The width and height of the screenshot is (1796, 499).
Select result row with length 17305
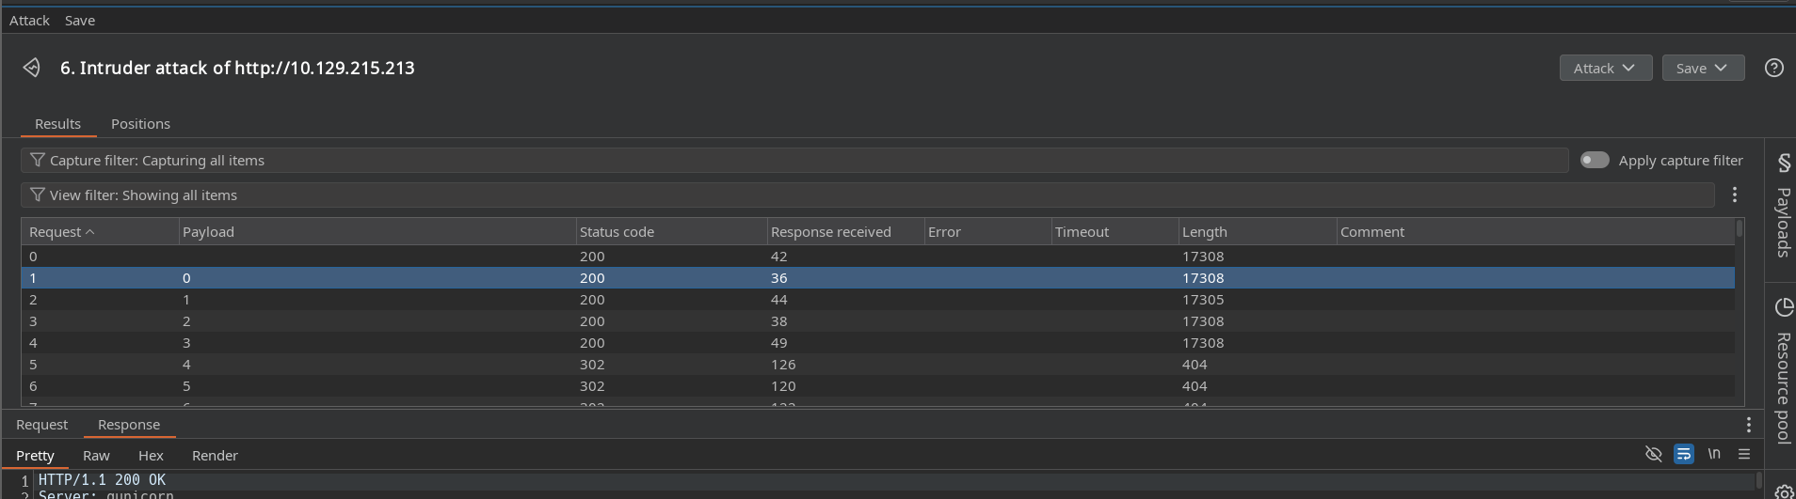(877, 300)
